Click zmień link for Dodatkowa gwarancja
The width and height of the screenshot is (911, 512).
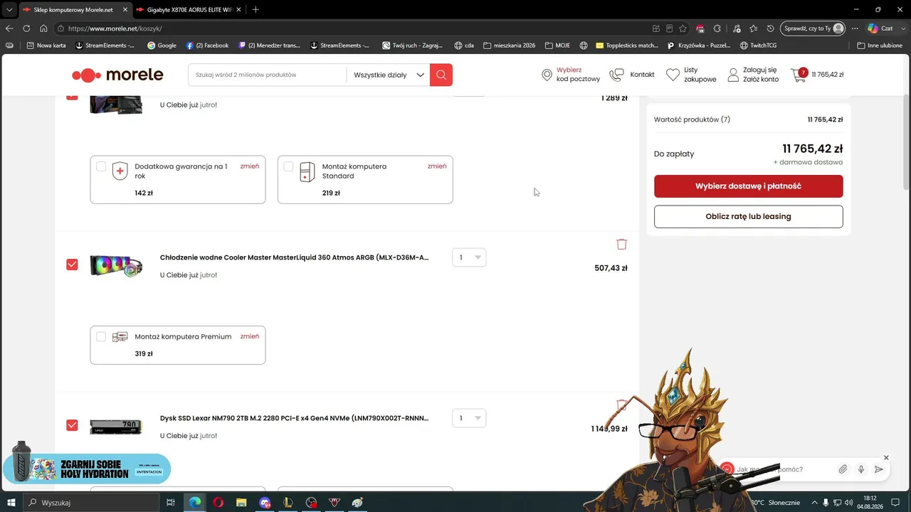click(250, 166)
